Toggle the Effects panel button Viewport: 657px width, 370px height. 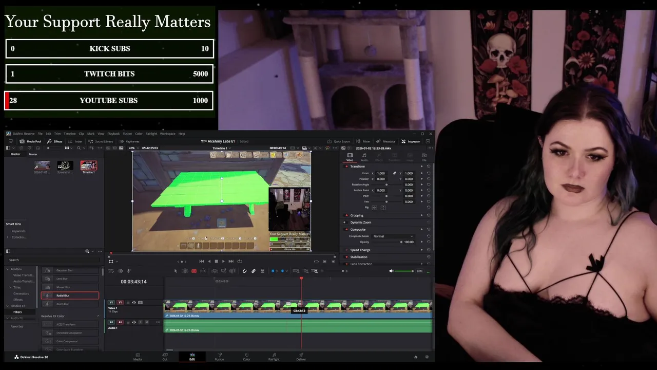click(54, 141)
